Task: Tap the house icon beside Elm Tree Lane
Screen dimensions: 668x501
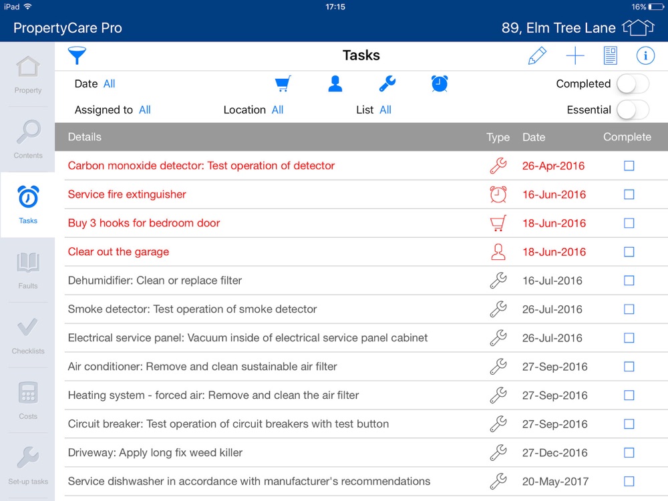Action: [638, 27]
